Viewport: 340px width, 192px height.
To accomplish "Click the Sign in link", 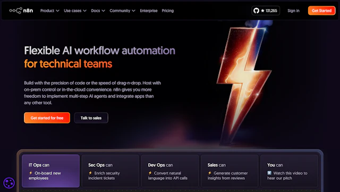I will pos(293,11).
